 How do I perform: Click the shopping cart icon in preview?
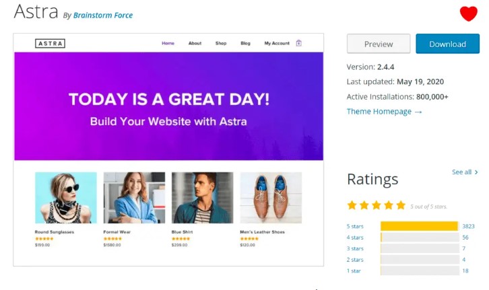(x=298, y=43)
